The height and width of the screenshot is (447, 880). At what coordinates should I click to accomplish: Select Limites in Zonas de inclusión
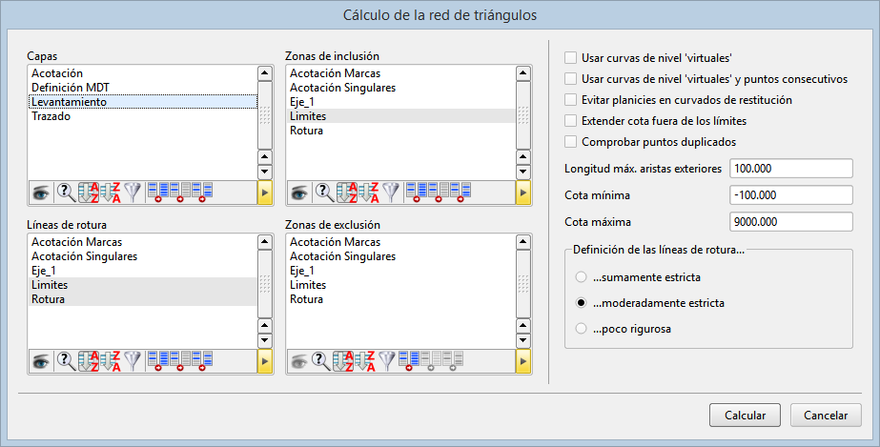pos(400,116)
